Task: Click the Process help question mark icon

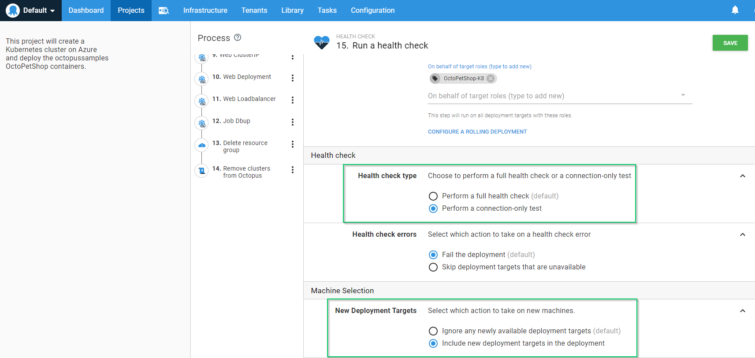Action: coord(238,37)
